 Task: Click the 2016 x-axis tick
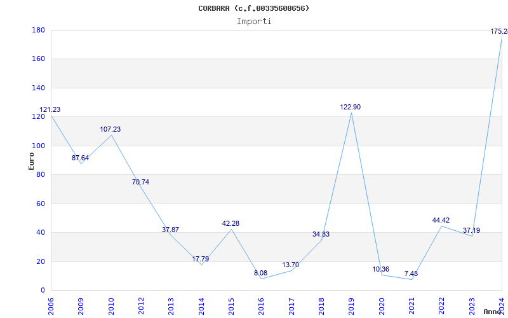[x=262, y=307]
